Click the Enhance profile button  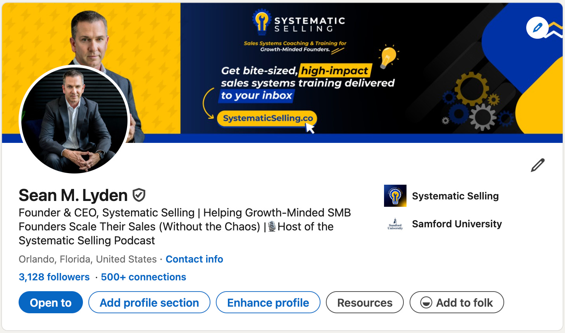click(268, 302)
